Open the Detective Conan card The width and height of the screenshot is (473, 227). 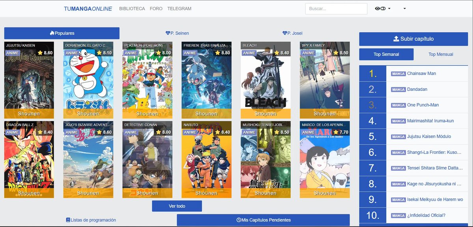click(x=147, y=159)
